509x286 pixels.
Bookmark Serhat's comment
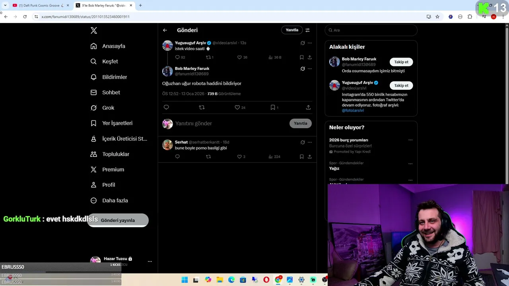tap(302, 157)
